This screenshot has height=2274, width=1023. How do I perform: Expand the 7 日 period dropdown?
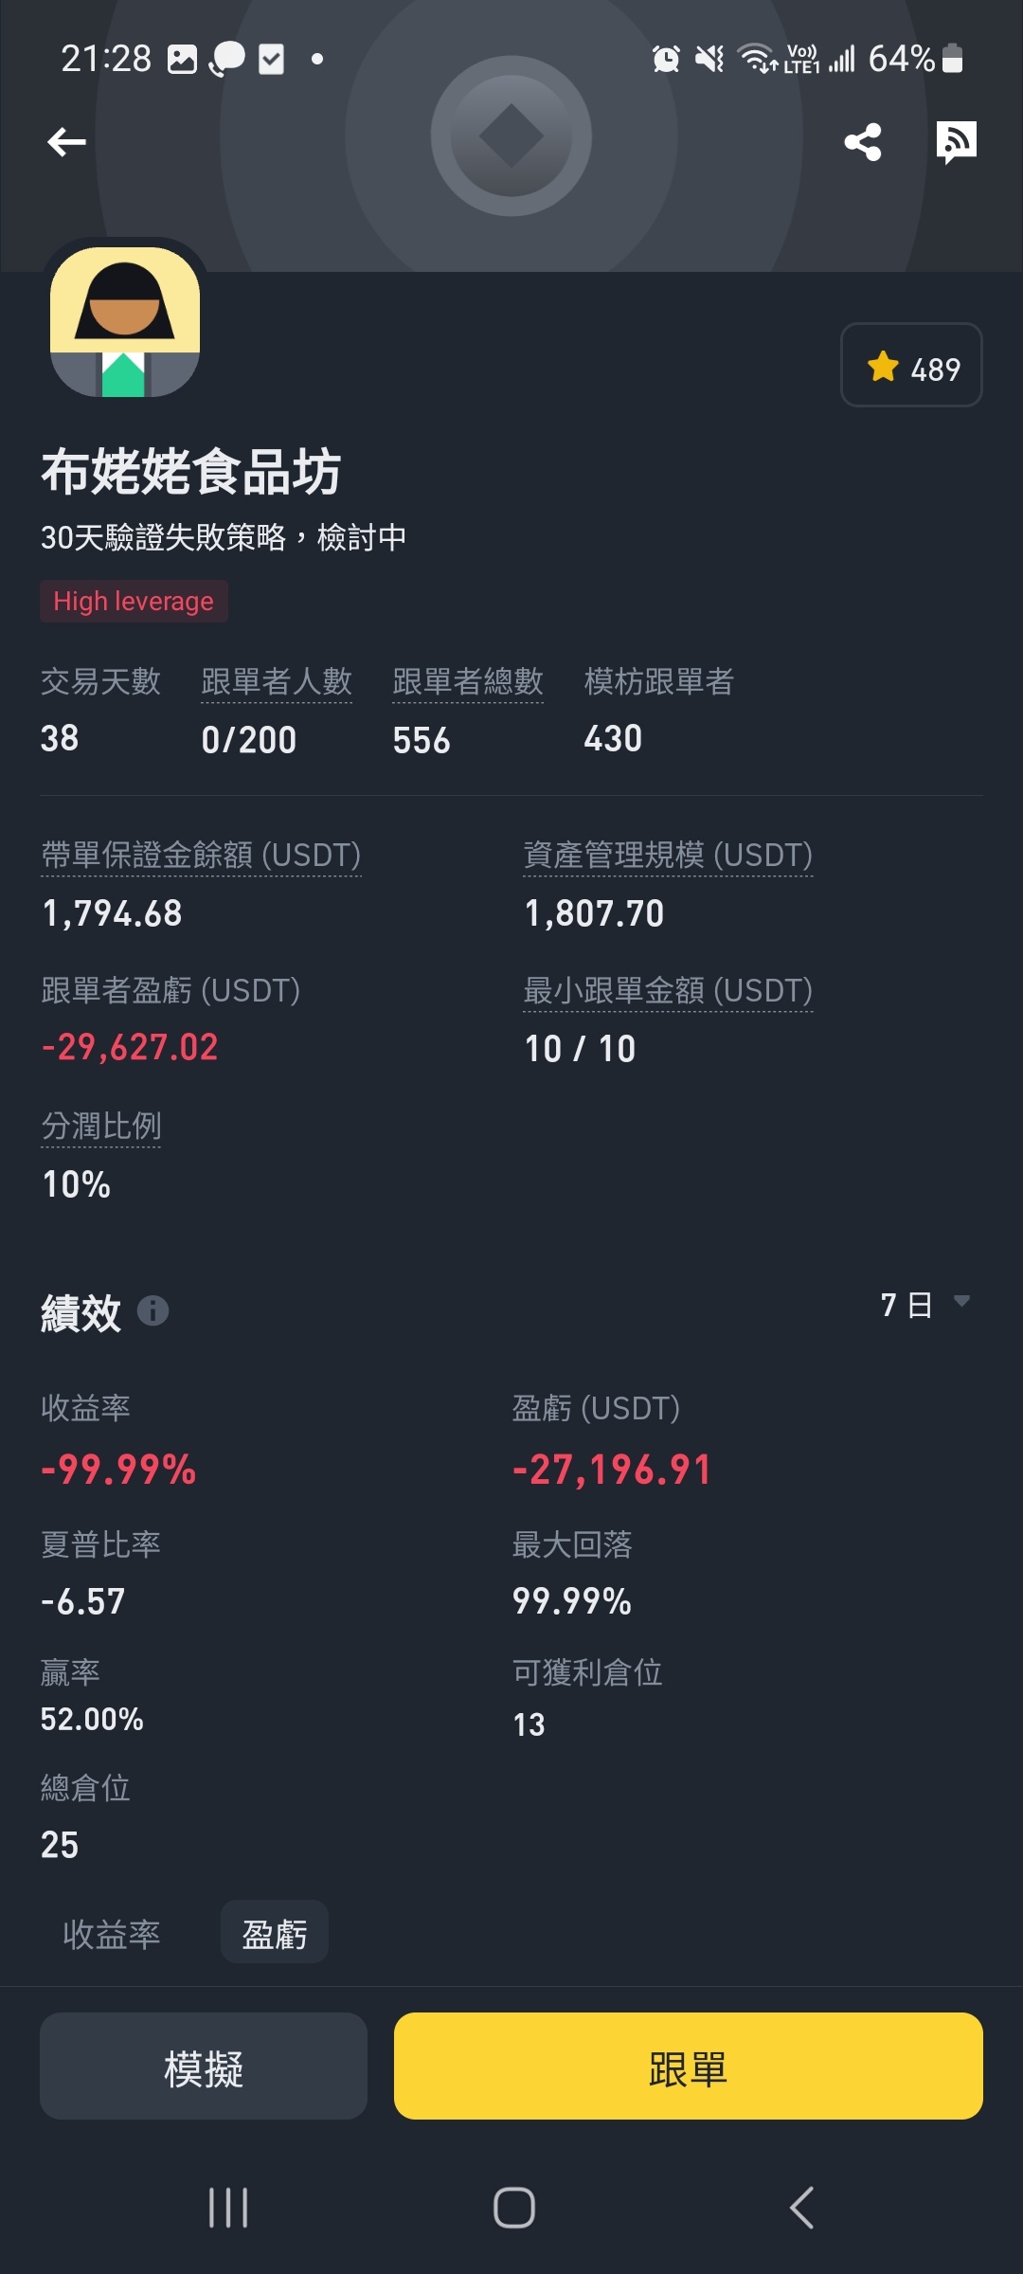point(925,1305)
